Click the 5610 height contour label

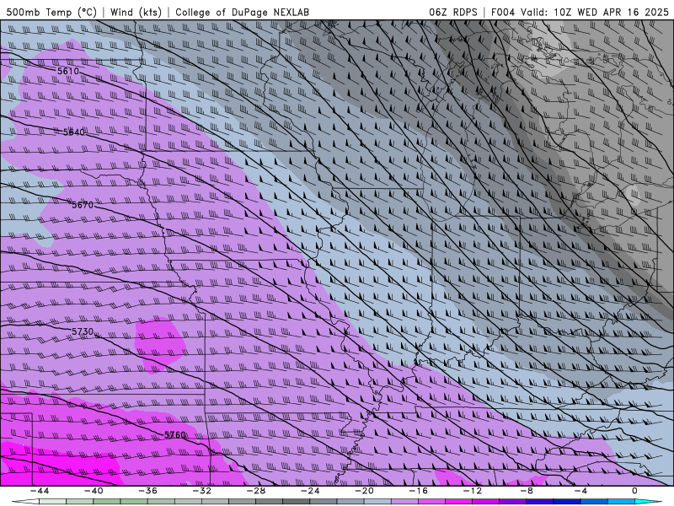[68, 71]
